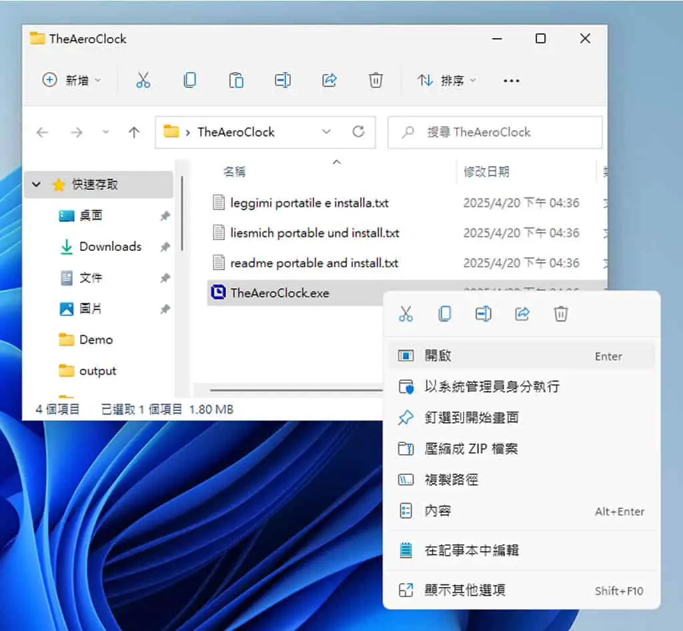Click the pin icon beside Downloads
Screen dimensions: 683x631
coord(165,247)
